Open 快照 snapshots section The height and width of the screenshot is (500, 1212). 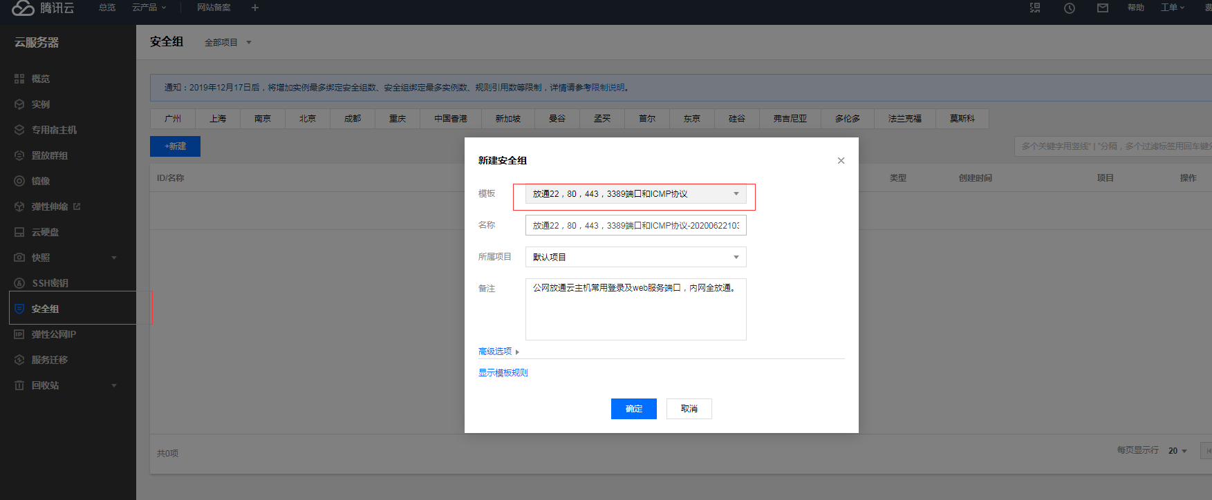[x=41, y=258]
